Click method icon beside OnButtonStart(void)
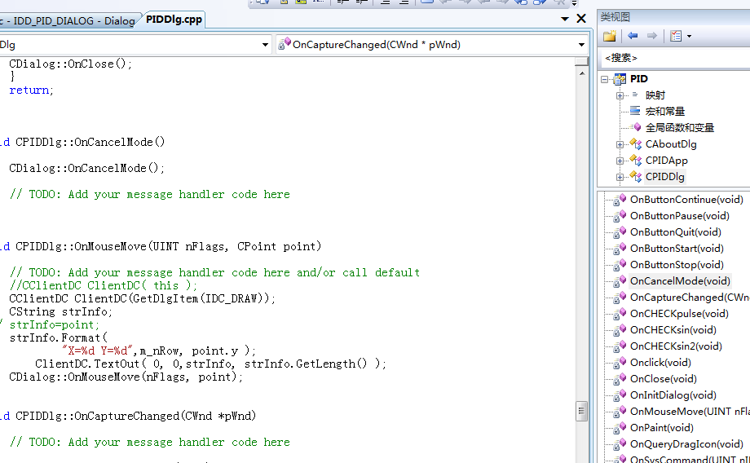Viewport: 750px width, 463px height. [x=620, y=249]
